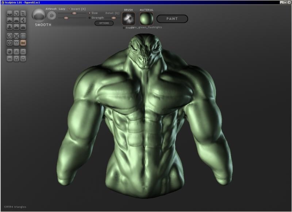Select the Scale tool
Viewport: 292px width, 212px height.
[23, 14]
